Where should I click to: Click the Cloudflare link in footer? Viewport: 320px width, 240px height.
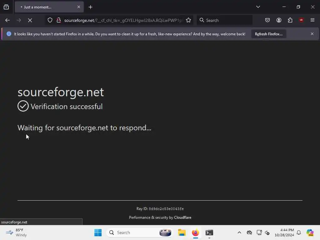(182, 217)
